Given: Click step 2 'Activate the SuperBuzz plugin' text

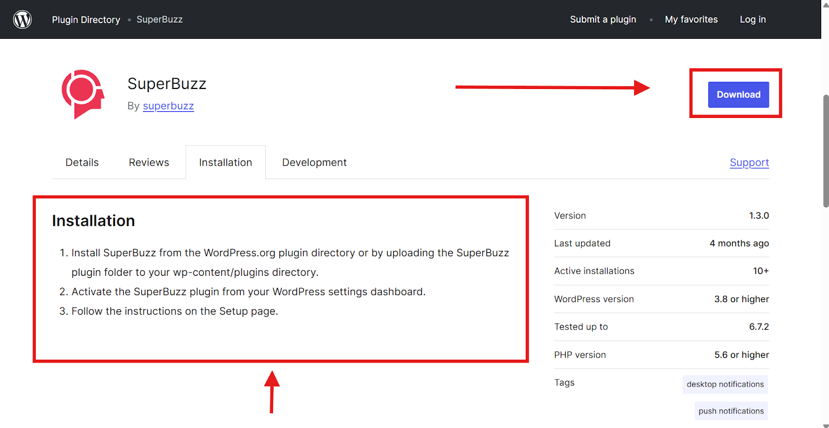Looking at the screenshot, I should [248, 292].
